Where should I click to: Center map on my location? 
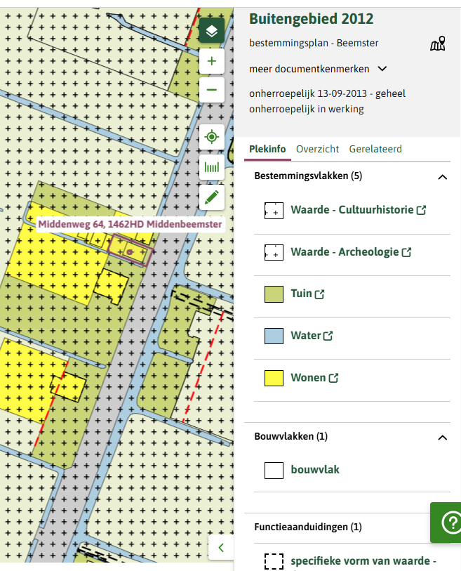[211, 137]
